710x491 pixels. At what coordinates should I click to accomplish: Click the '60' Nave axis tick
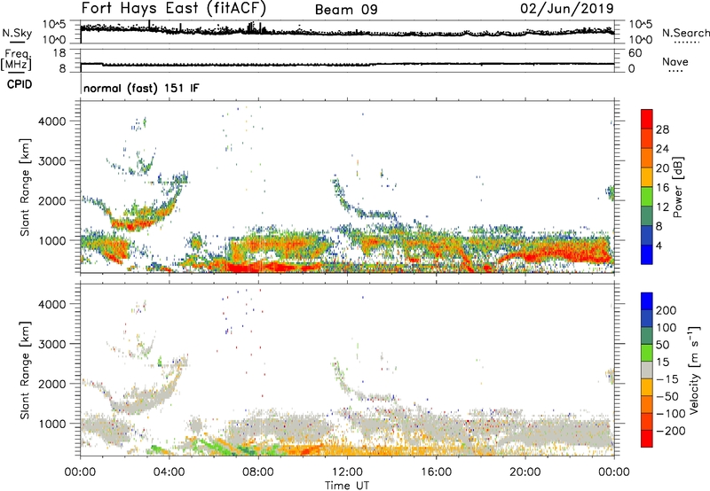[635, 53]
